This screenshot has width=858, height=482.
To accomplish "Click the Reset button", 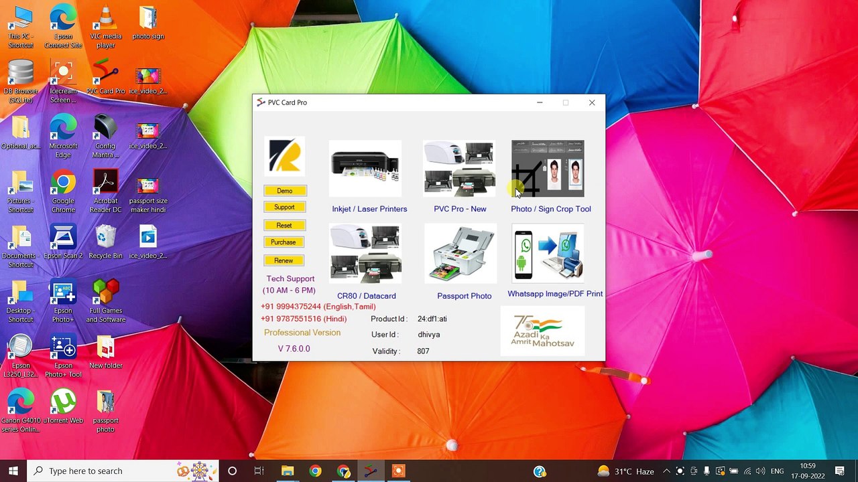I will pyautogui.click(x=284, y=226).
